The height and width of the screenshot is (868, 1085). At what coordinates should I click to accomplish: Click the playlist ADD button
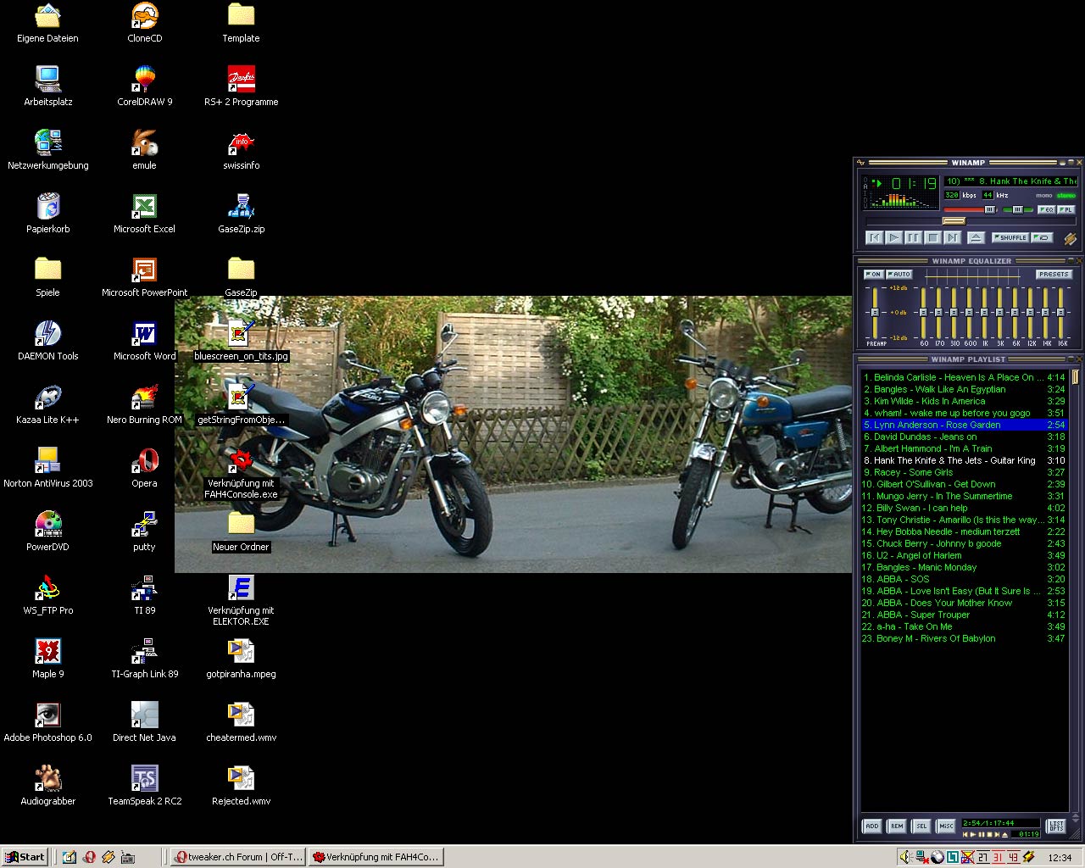872,826
